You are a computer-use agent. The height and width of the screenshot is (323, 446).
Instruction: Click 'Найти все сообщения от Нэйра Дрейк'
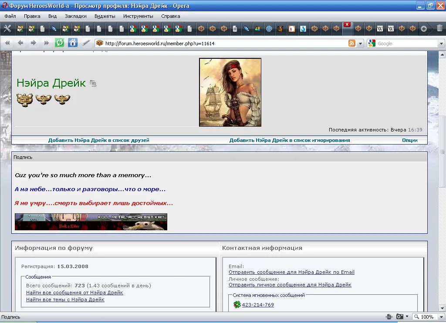point(74,293)
